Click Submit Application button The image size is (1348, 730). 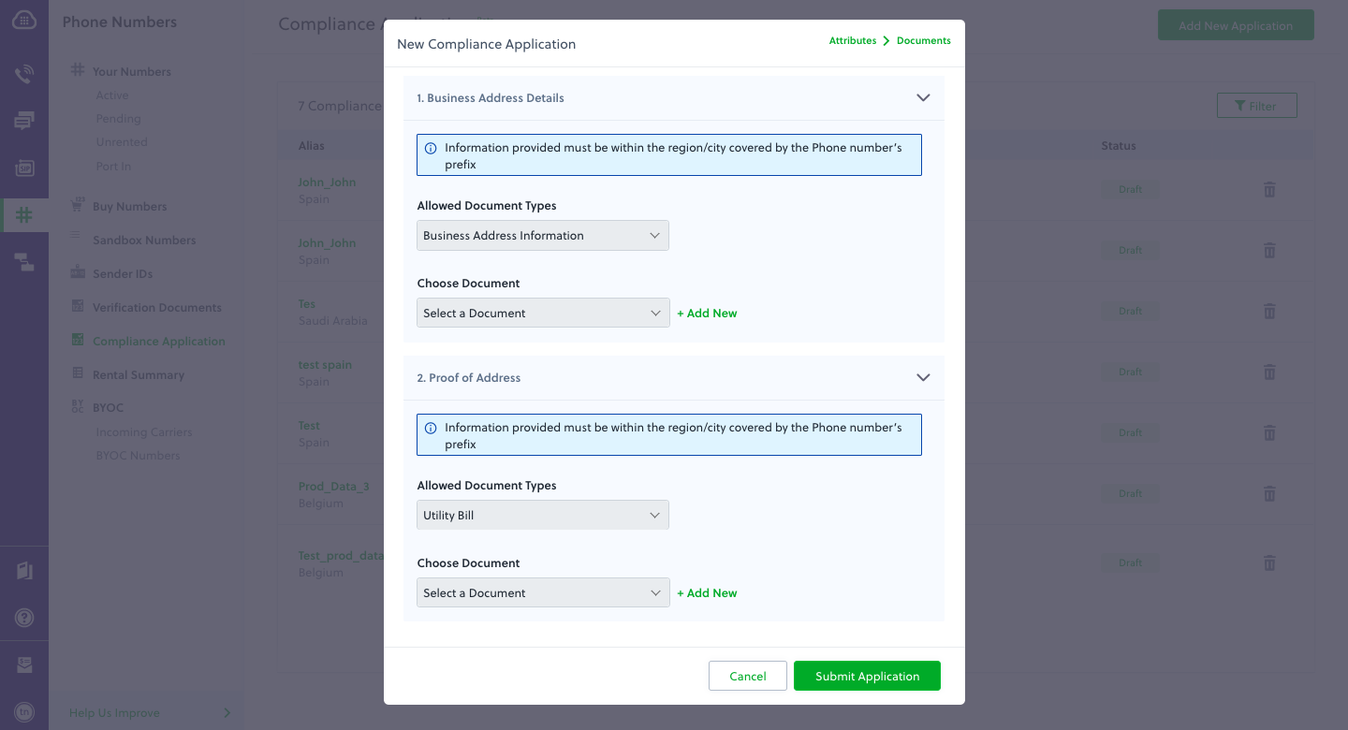click(867, 676)
